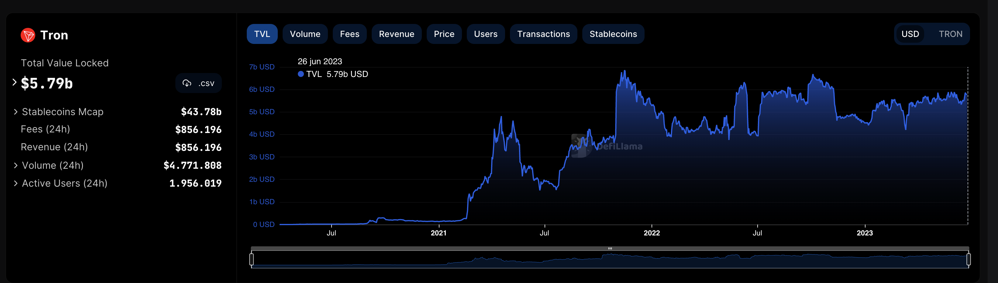Click the left handle of range slider
998x283 pixels.
tap(252, 259)
